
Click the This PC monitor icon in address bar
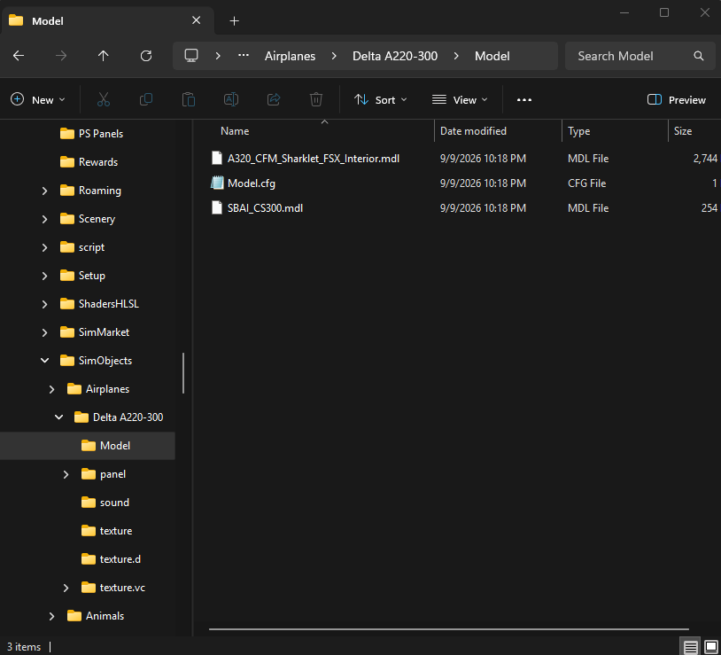[x=191, y=56]
